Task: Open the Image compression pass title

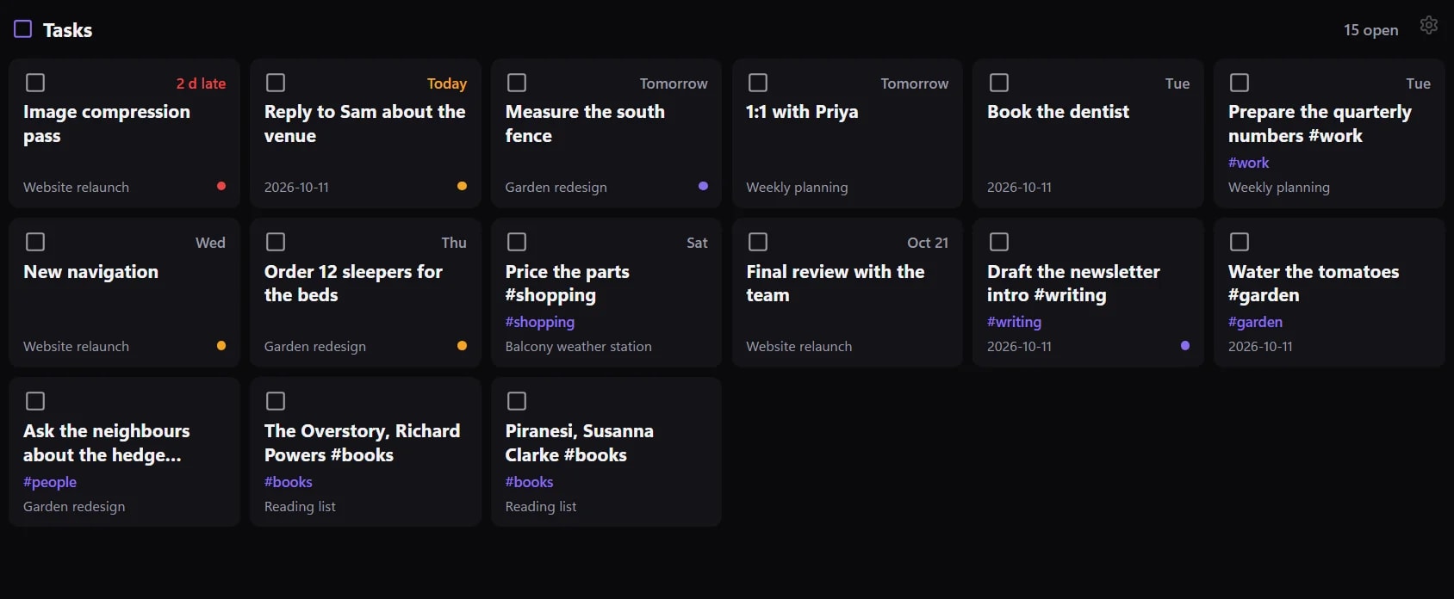Action: [x=107, y=124]
